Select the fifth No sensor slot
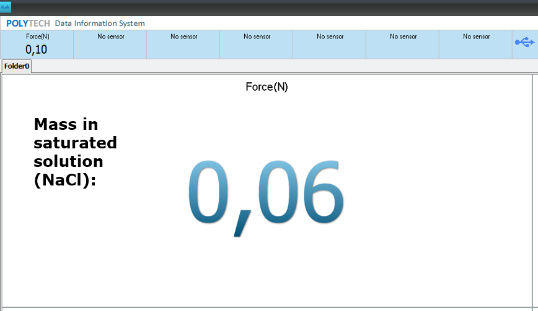This screenshot has height=311, width=538. pos(403,37)
